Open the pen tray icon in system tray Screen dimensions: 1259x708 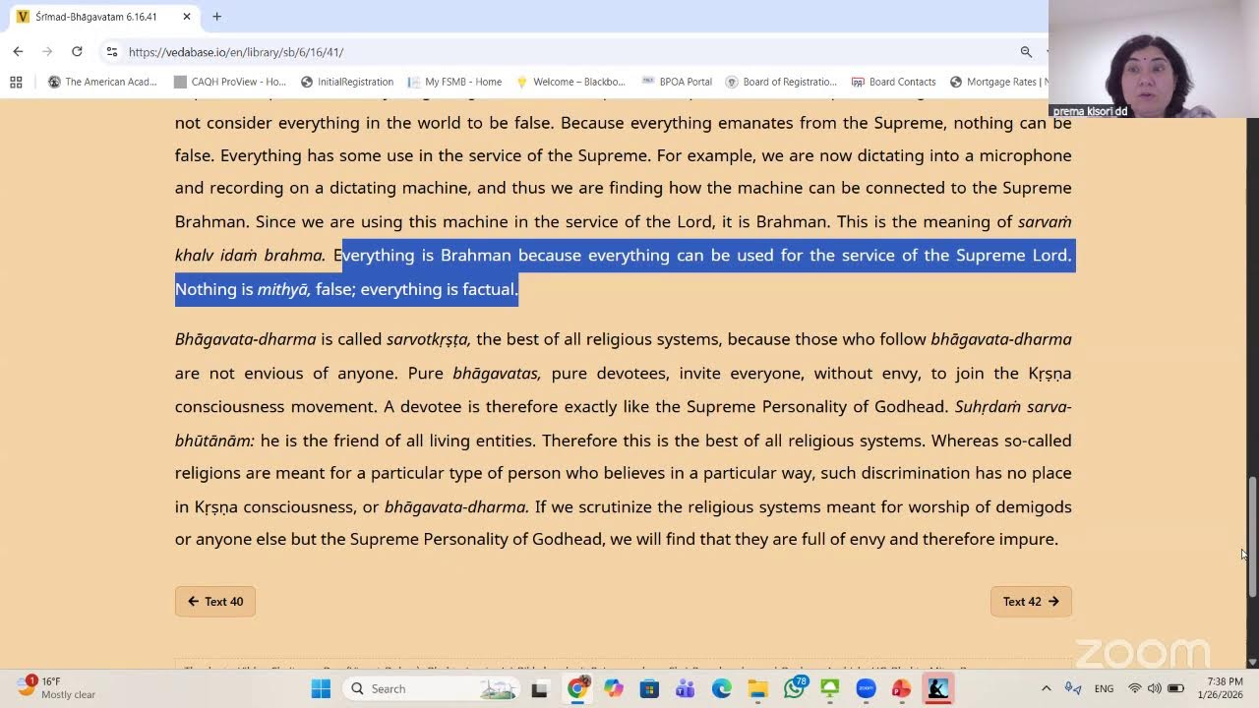click(x=1073, y=688)
